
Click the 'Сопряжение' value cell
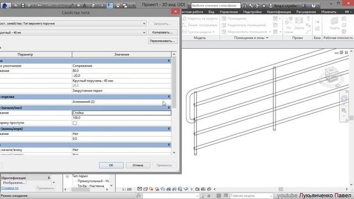[x=122, y=66]
